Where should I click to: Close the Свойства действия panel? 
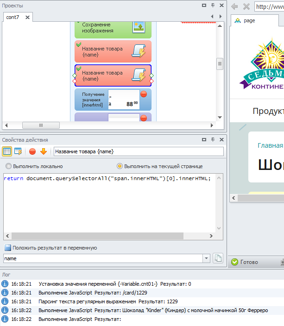click(222, 139)
